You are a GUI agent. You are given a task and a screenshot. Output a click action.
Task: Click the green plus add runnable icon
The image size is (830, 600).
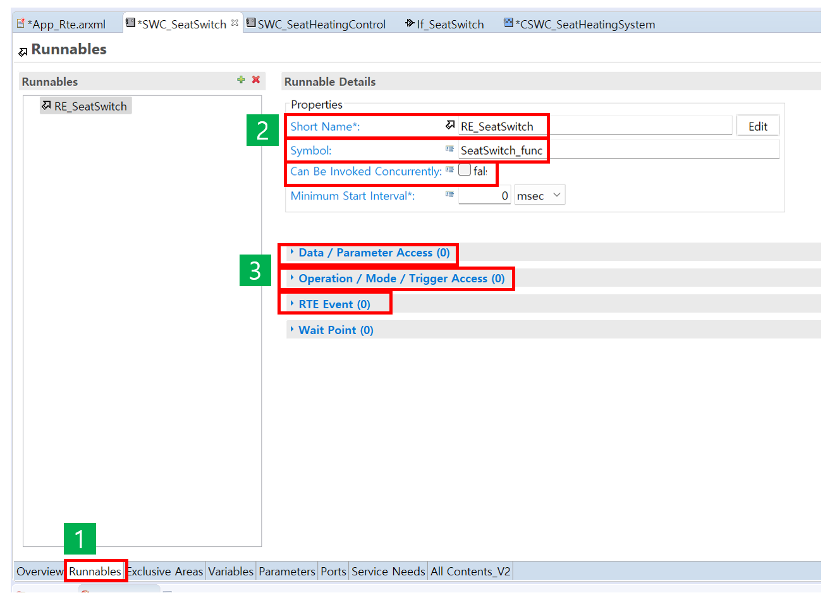coord(241,80)
